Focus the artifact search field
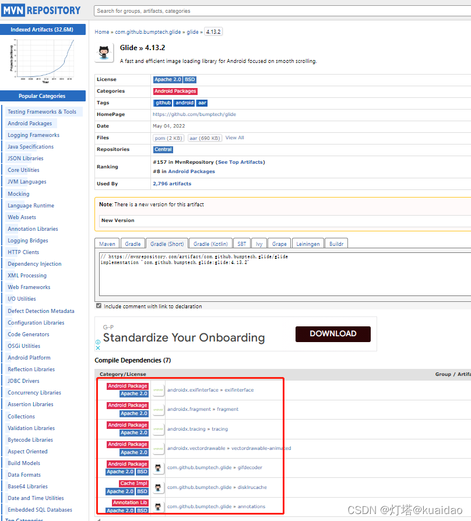 [282, 11]
